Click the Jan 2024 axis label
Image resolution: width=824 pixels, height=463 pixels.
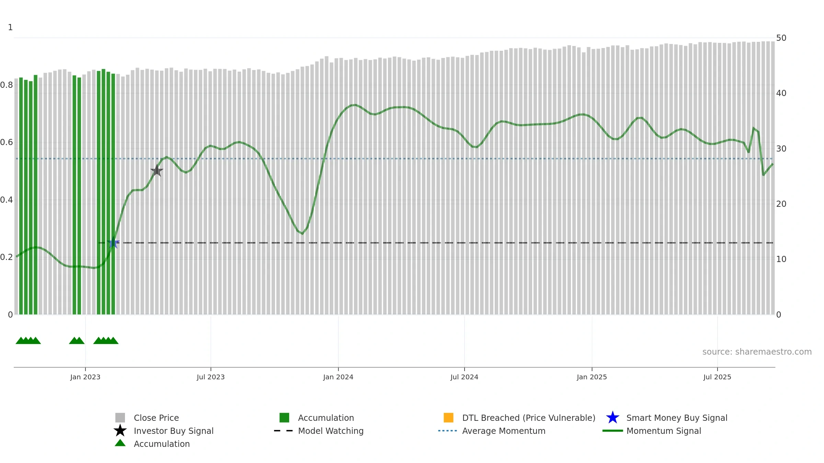(x=338, y=377)
